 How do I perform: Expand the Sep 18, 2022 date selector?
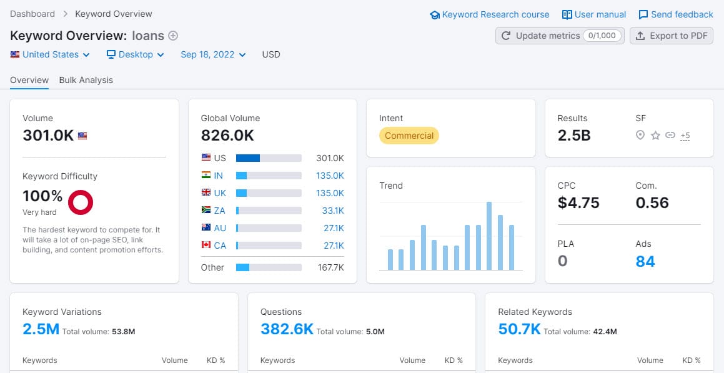(213, 54)
